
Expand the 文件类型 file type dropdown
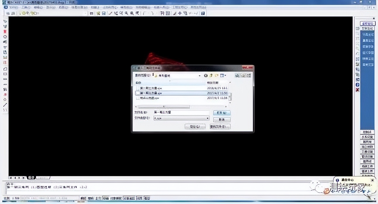(x=208, y=118)
